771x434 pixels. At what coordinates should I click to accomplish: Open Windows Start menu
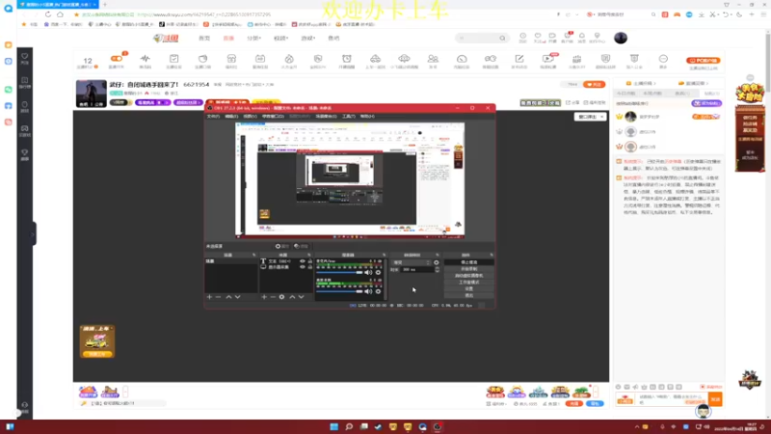click(333, 426)
